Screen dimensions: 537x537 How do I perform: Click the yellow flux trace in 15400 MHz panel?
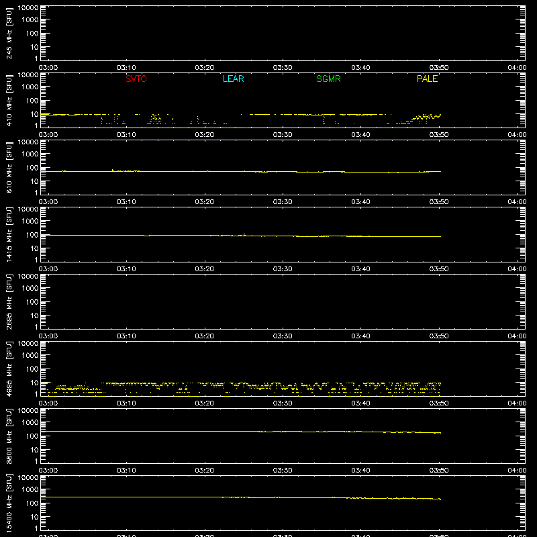pyautogui.click(x=241, y=497)
